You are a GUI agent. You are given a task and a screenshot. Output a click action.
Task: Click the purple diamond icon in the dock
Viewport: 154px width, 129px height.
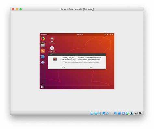pyautogui.click(x=43, y=63)
